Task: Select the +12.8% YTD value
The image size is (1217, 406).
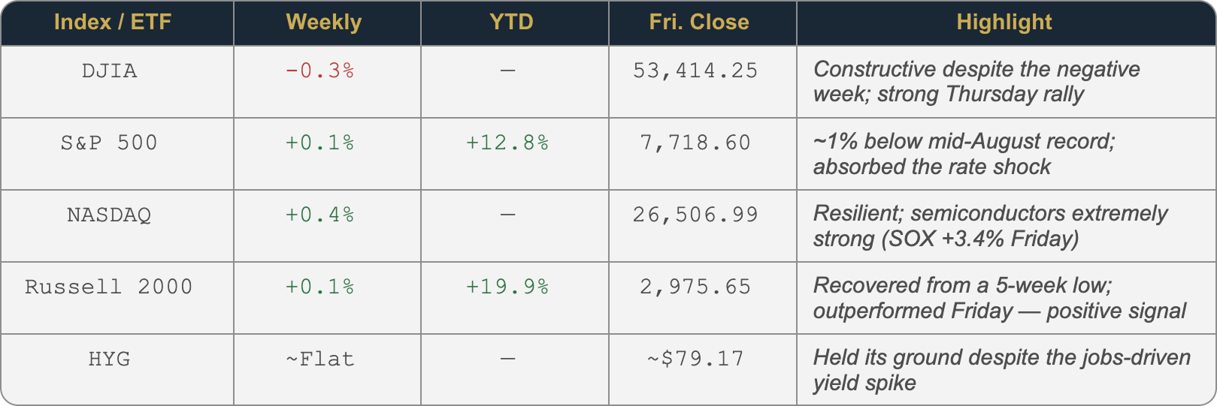Action: pos(507,143)
